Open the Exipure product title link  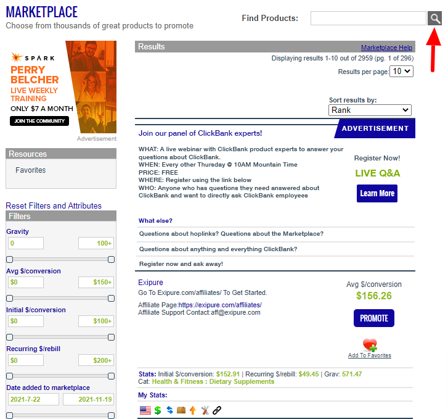150,283
